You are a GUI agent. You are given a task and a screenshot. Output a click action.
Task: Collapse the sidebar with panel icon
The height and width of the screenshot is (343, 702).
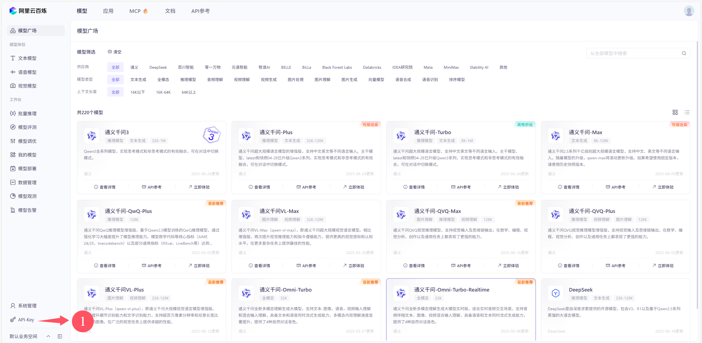60,336
